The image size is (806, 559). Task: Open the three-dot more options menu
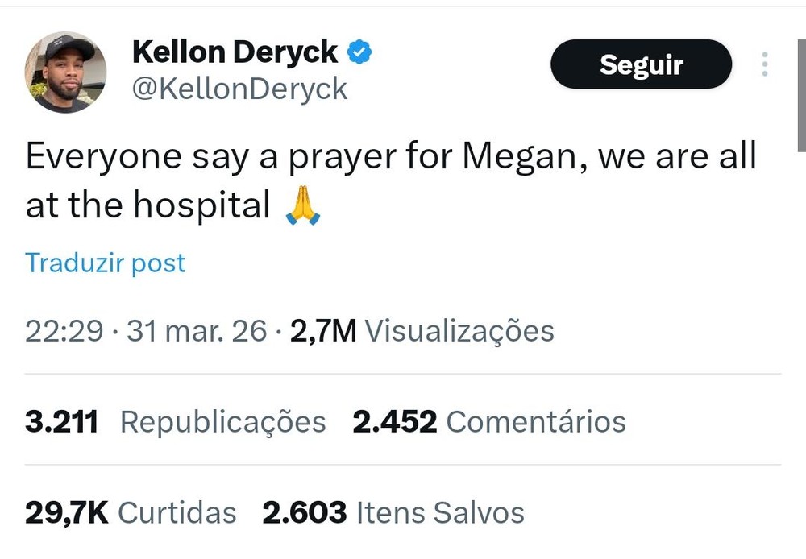tap(764, 64)
